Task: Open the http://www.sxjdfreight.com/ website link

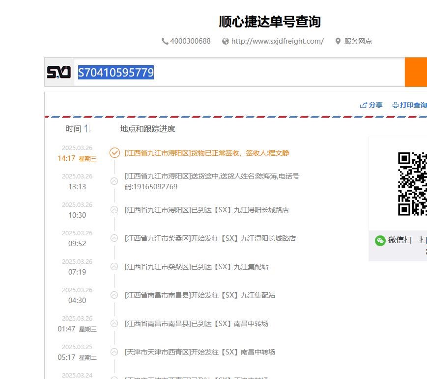Action: coord(278,41)
